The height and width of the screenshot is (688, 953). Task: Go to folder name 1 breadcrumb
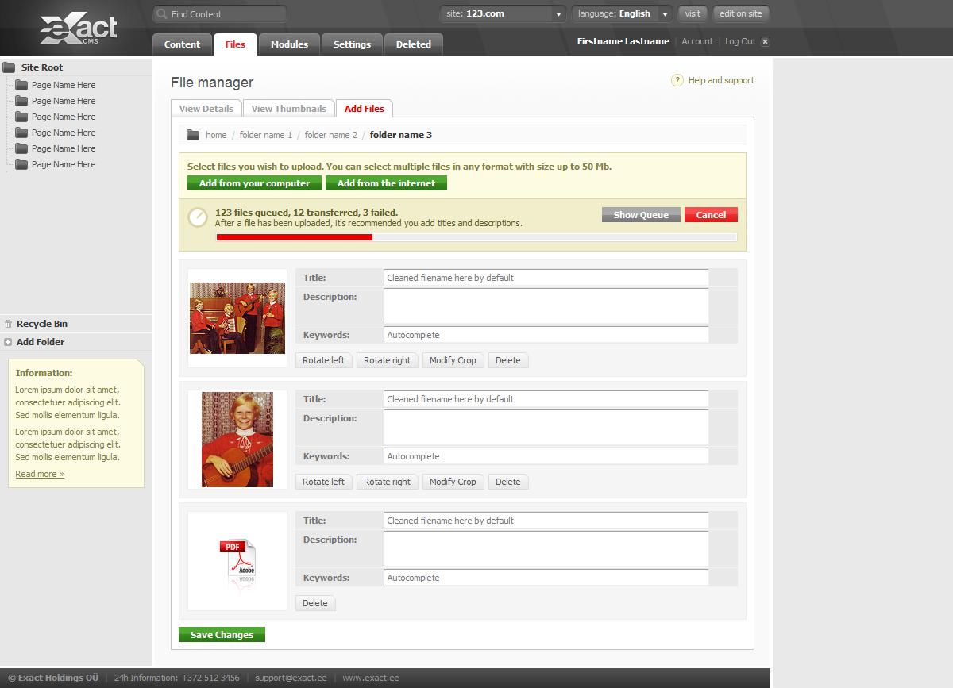pyautogui.click(x=266, y=135)
